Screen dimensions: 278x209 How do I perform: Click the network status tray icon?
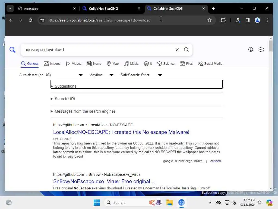[227, 202]
